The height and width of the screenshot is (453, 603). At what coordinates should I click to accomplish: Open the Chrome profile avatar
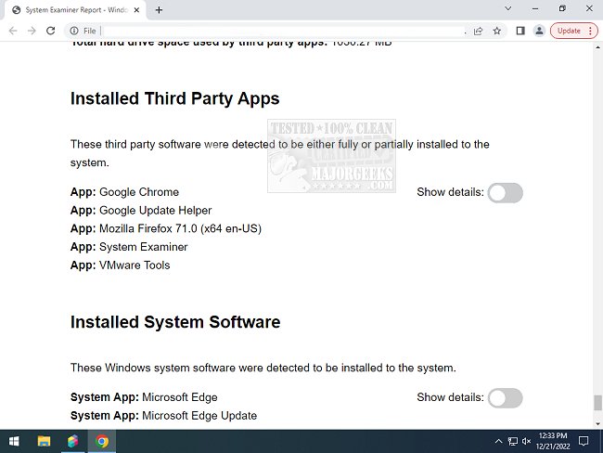coord(538,31)
